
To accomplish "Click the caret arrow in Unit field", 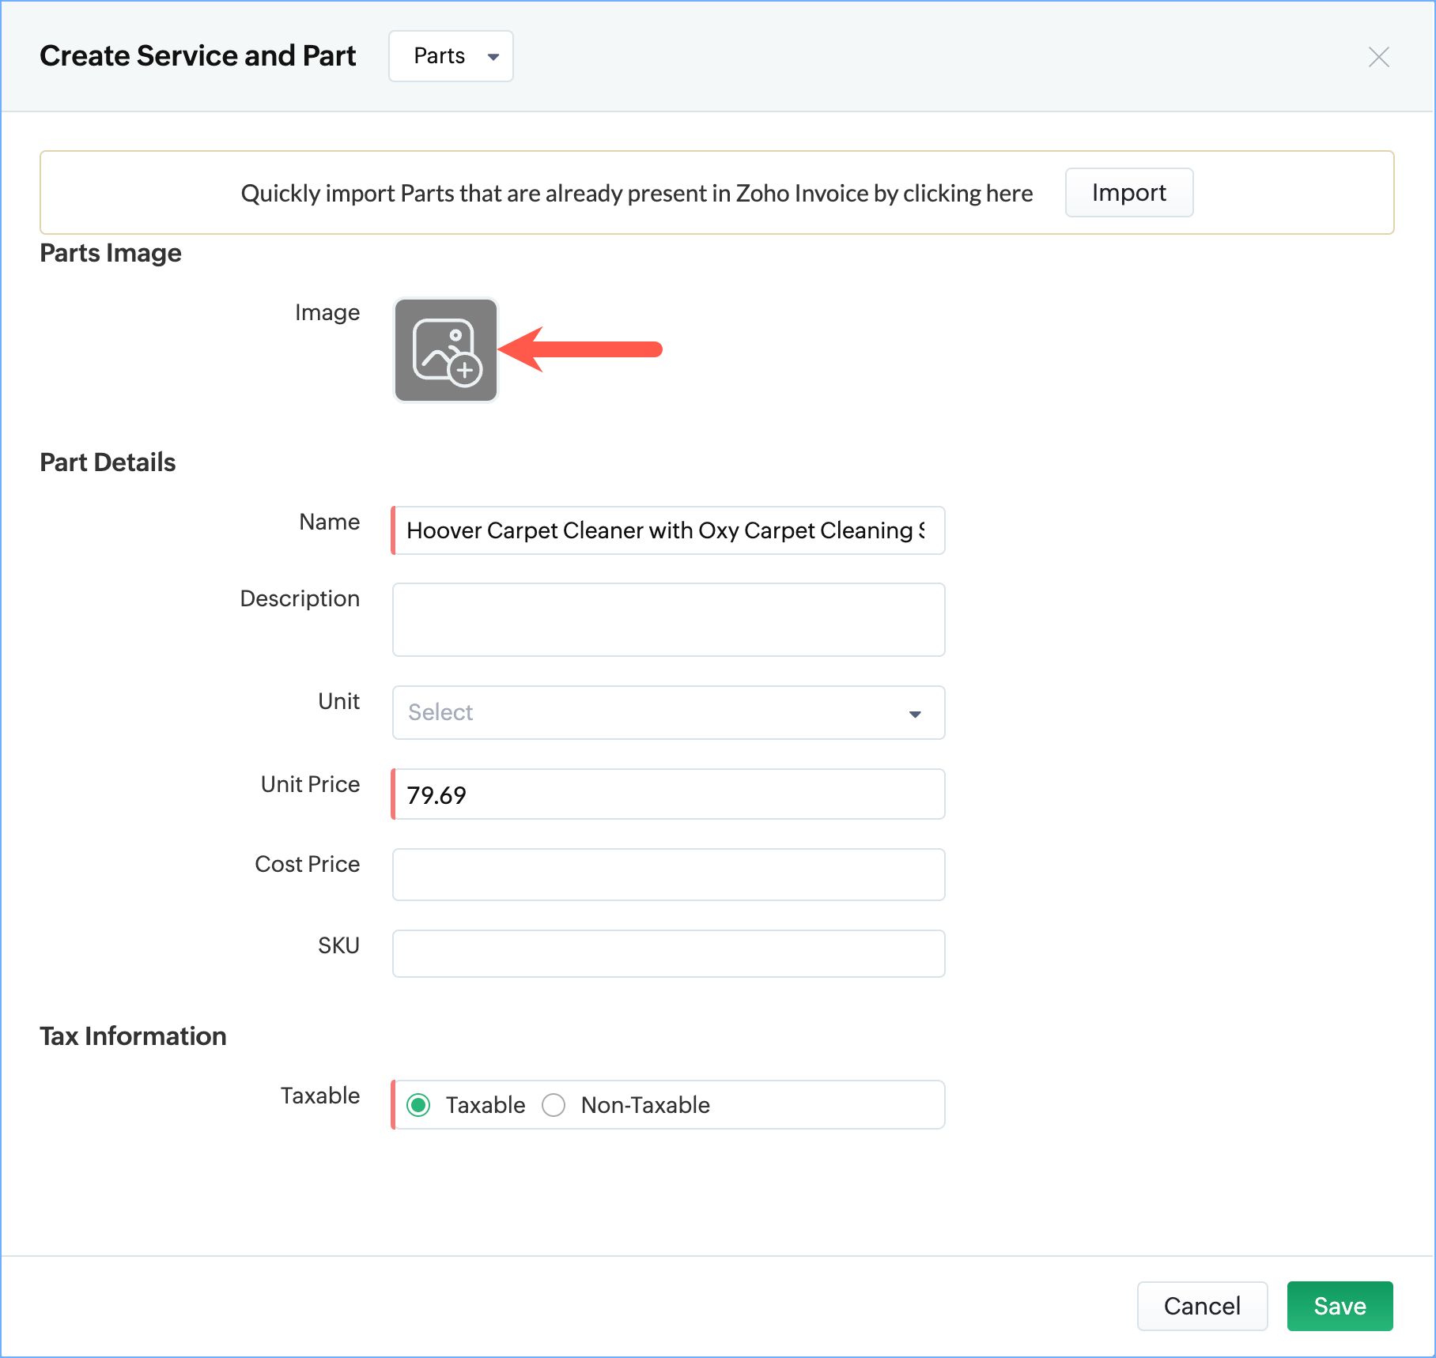I will click(x=915, y=714).
